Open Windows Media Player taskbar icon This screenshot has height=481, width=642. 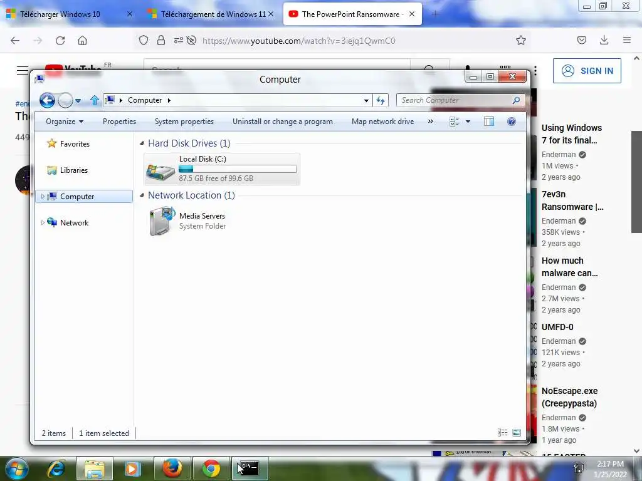coord(133,468)
